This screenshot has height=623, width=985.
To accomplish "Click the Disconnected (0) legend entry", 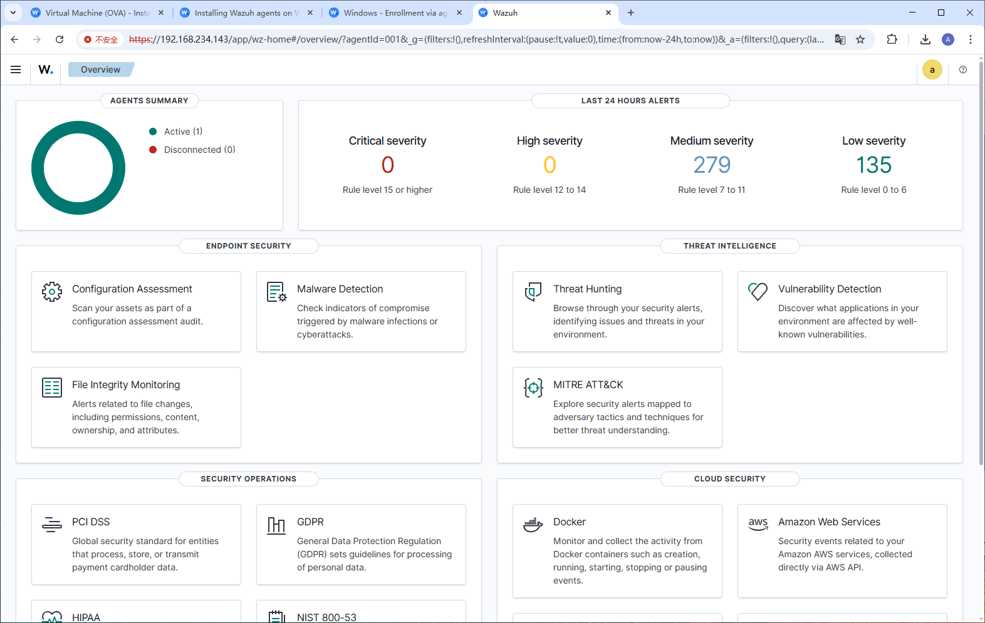I will (x=192, y=150).
